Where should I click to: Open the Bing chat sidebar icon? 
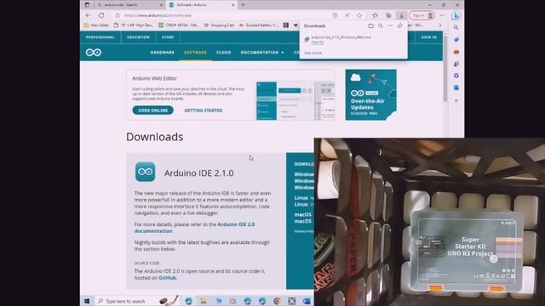tap(456, 15)
